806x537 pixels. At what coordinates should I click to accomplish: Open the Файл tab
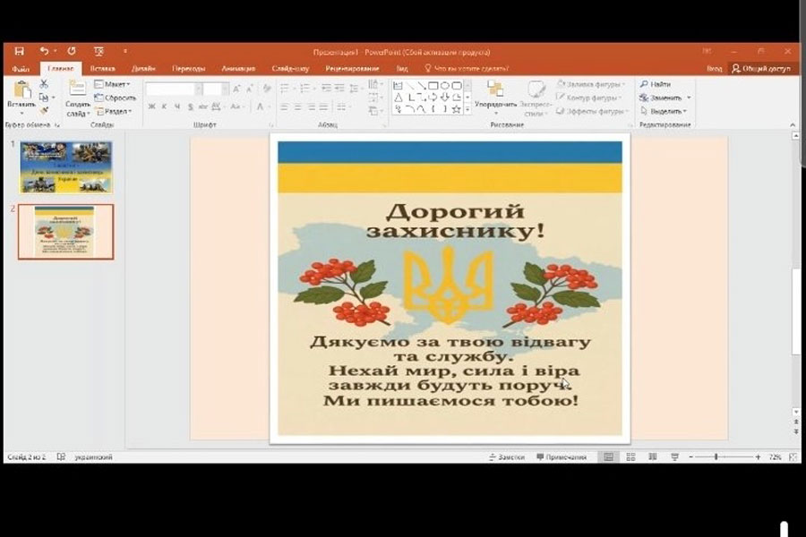click(x=21, y=68)
